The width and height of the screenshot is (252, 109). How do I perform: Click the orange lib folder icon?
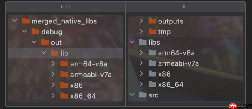coord(55,53)
